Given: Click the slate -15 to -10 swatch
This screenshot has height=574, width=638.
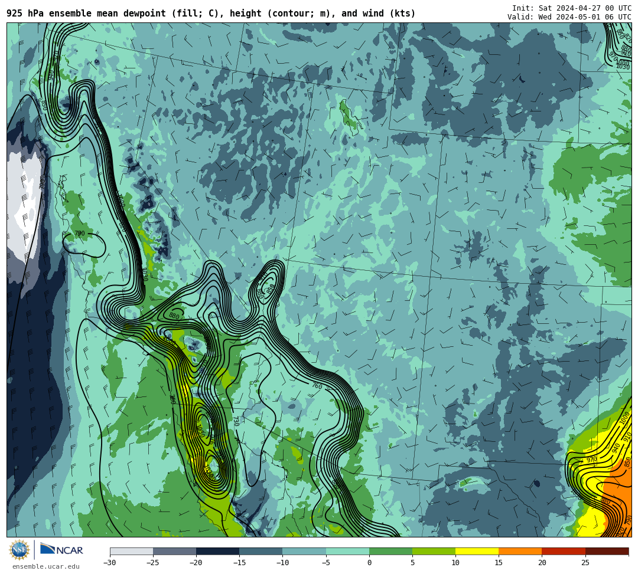Looking at the screenshot, I should pyautogui.click(x=261, y=551).
